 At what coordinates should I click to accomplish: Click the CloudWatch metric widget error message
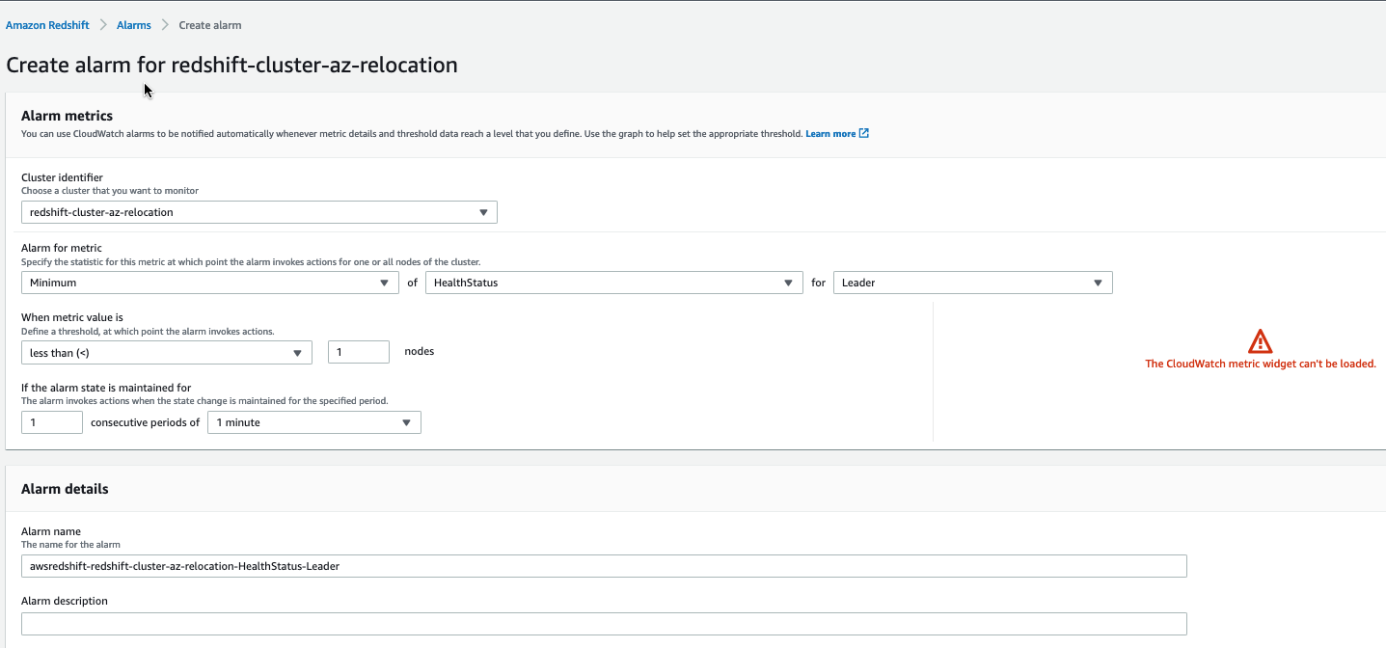(1260, 364)
